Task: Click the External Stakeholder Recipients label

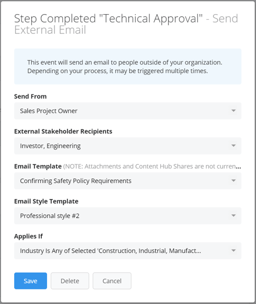Action: [63, 131]
